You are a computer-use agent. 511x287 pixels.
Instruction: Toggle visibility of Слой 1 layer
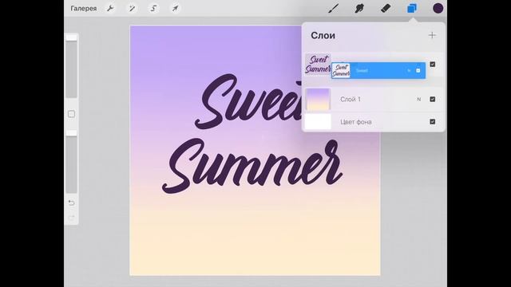pyautogui.click(x=433, y=99)
